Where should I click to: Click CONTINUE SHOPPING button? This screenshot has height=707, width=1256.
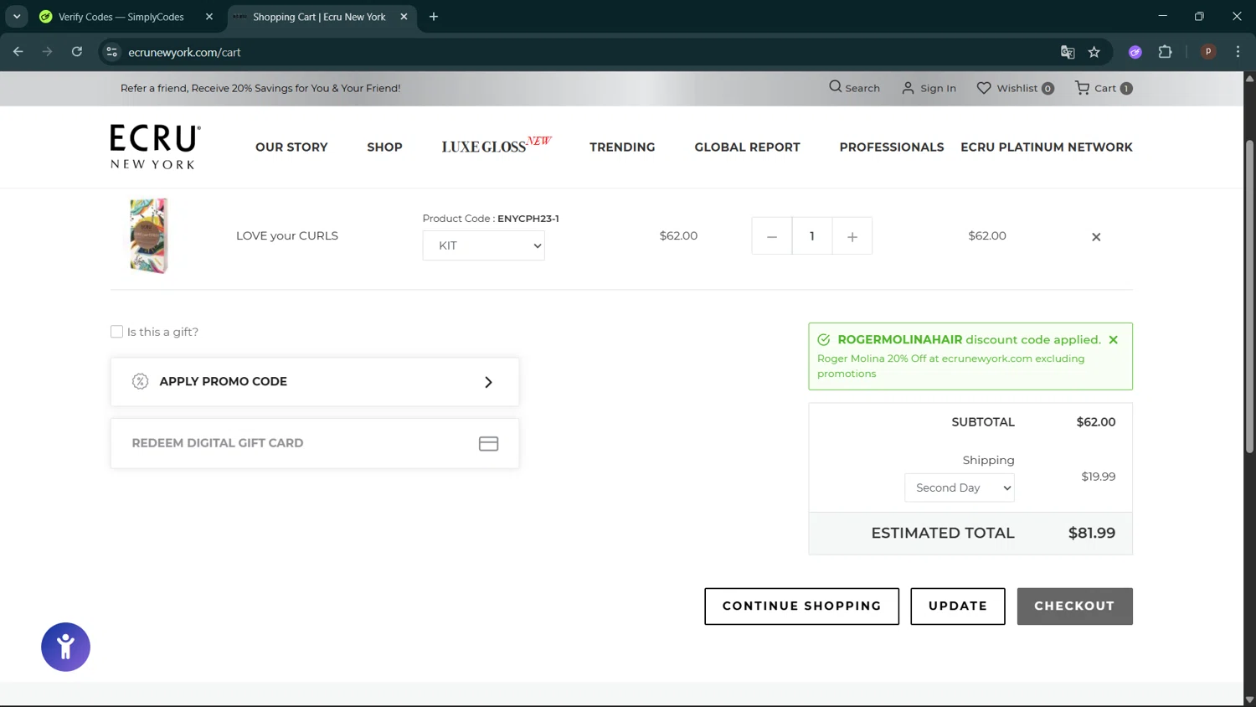801,606
